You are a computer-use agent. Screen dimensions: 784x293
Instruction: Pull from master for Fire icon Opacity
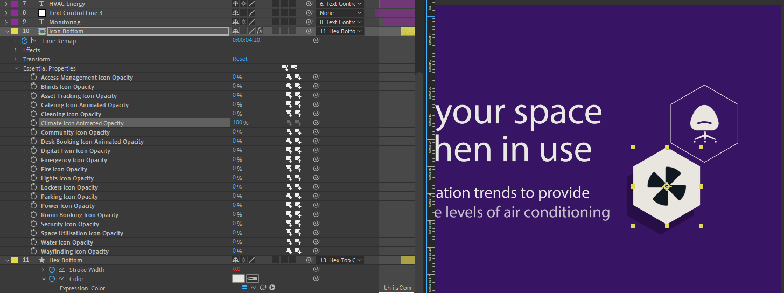(289, 169)
